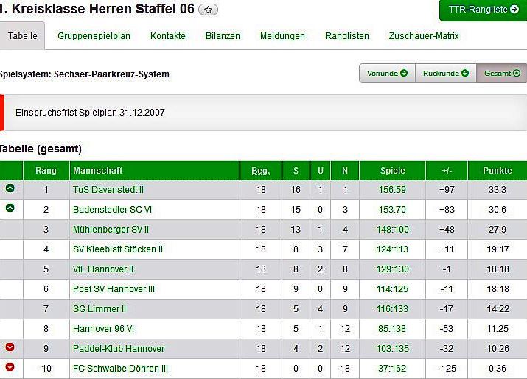The width and height of the screenshot is (527, 379).
Task: Click the Hannover 96 VI team link
Action: pos(104,328)
